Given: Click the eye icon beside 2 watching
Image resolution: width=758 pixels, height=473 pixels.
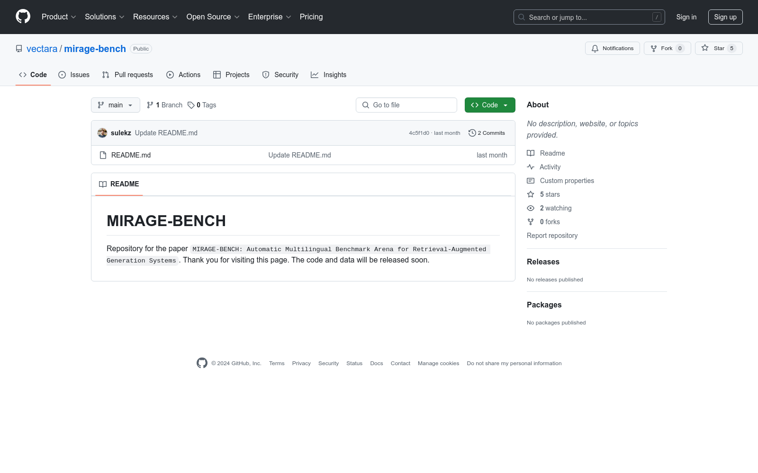Looking at the screenshot, I should 531,208.
